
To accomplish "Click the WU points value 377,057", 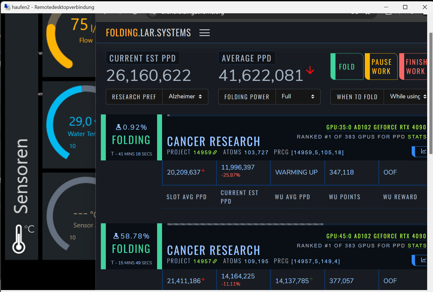I will point(342,281).
